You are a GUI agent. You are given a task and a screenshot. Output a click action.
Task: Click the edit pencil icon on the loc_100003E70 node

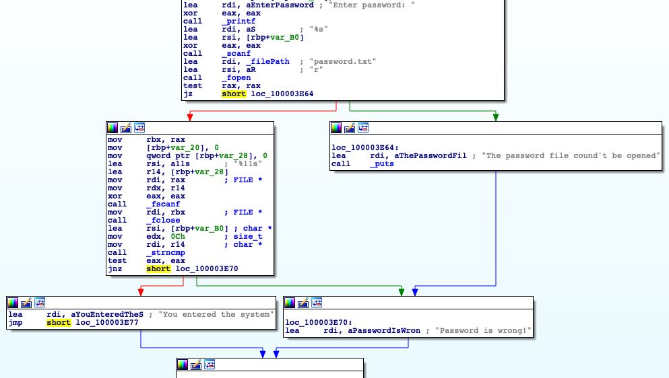(303, 303)
